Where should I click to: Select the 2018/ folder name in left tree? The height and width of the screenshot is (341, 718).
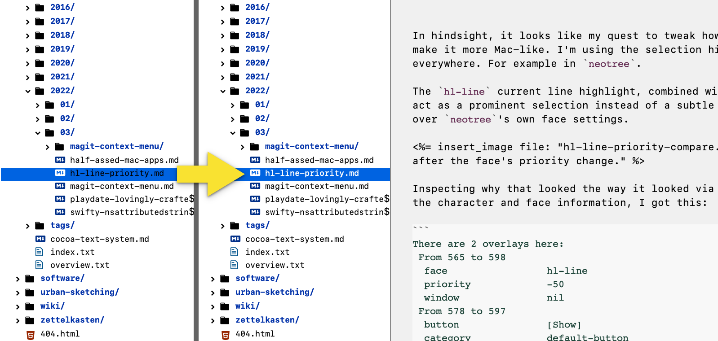62,35
